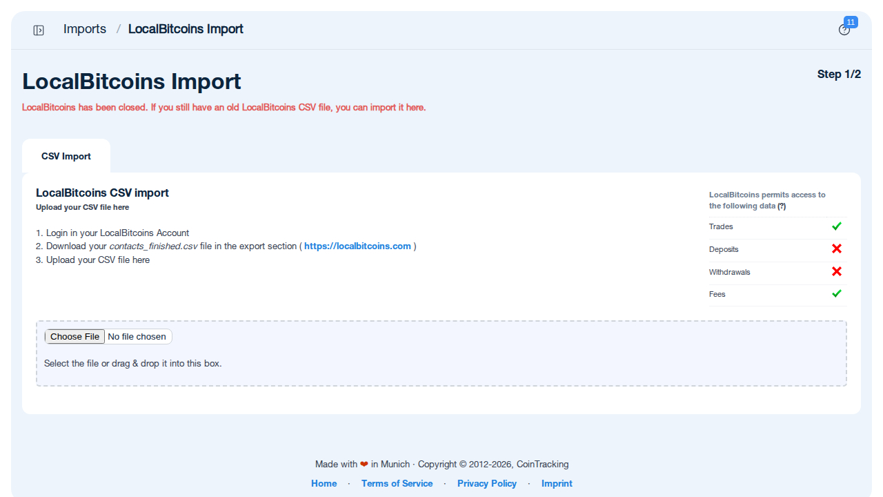The width and height of the screenshot is (883, 497).
Task: Select the CSV Import tab
Action: 66,156
